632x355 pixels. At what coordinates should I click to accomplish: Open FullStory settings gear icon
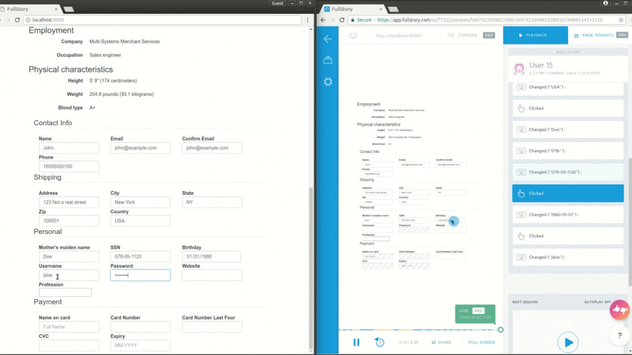coord(327,82)
